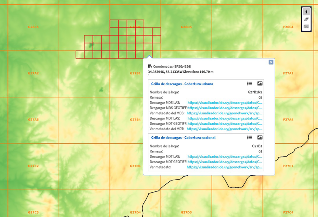Close the coordinates info popup

coord(271,62)
